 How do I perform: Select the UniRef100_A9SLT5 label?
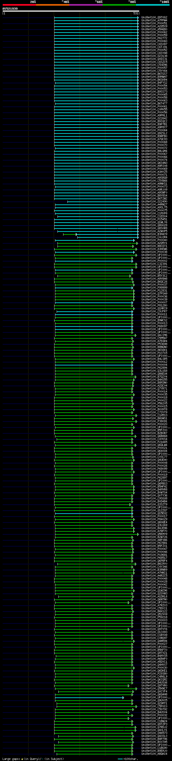click(154, 207)
